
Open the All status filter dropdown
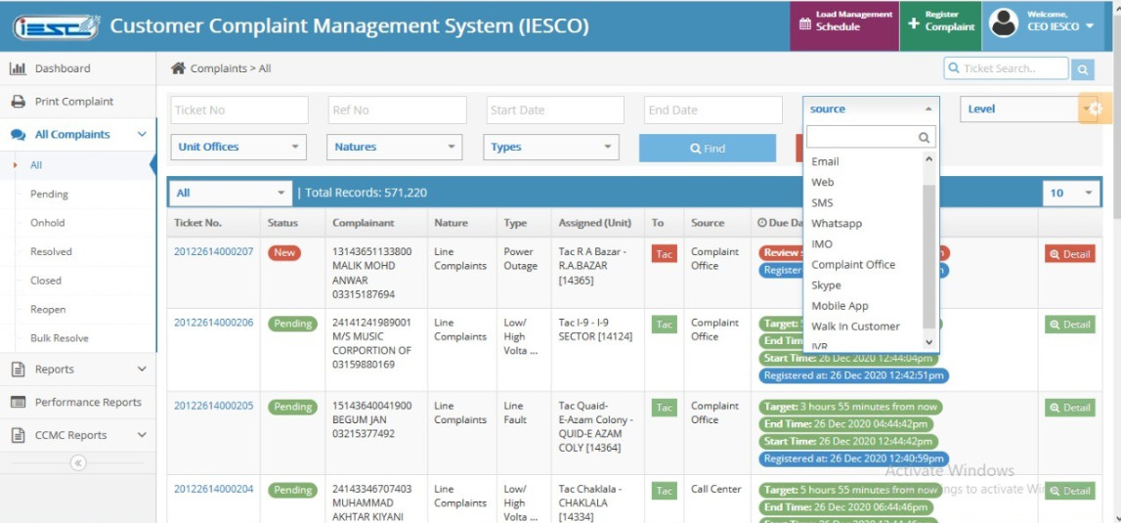[x=231, y=194]
